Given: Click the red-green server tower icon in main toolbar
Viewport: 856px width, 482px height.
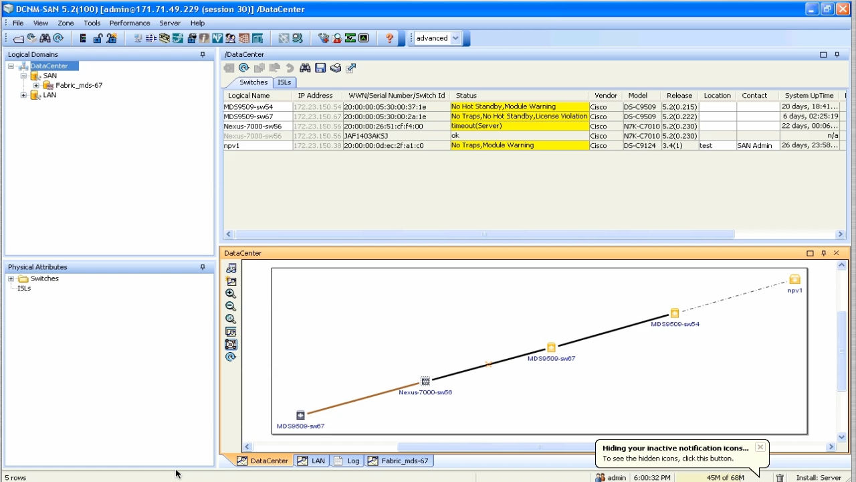Looking at the screenshot, I should 83,38.
